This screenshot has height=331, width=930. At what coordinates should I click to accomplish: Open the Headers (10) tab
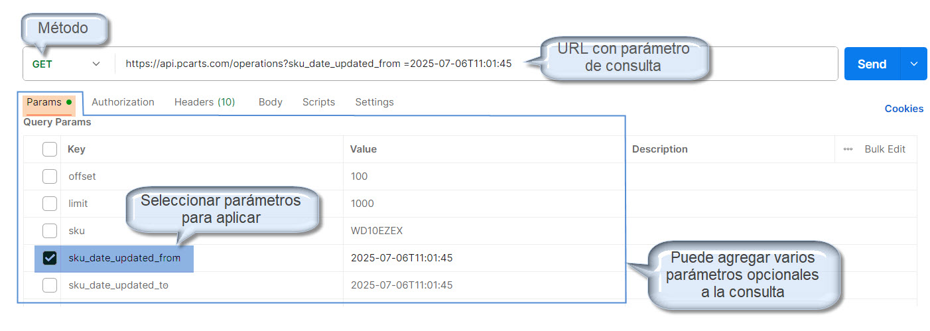[204, 102]
